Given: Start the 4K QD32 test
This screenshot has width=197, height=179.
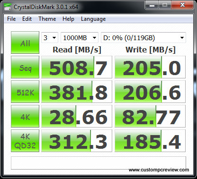Looking at the screenshot, I should click(25, 141).
